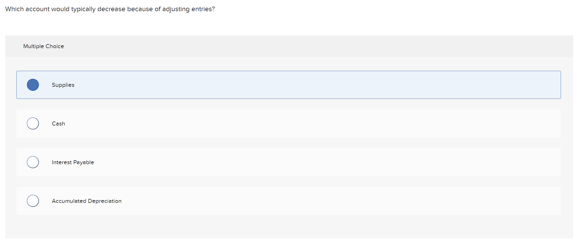Viewport: 583px width, 241px height.
Task: Click the filled blue radio indicator
Action: tap(33, 85)
